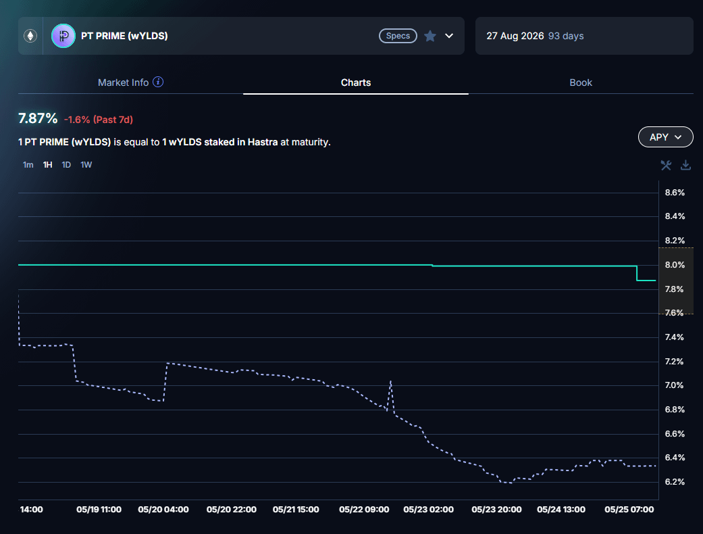Download chart data icon

[x=685, y=165]
